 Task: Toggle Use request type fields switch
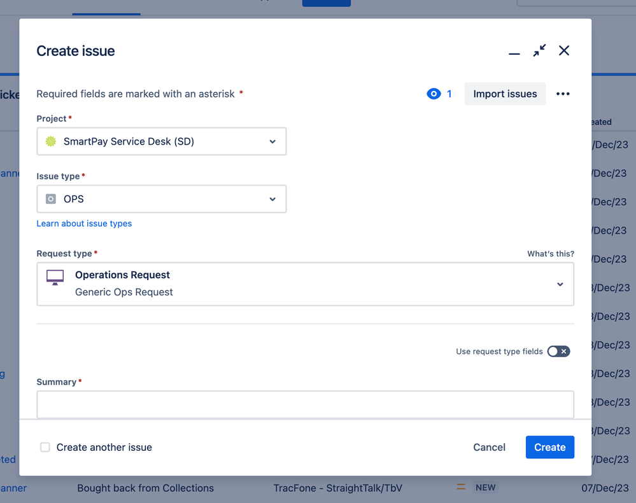558,351
